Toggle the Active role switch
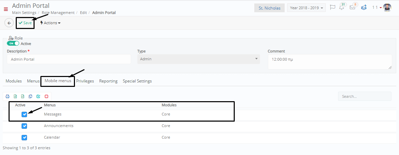Image resolution: width=399 pixels, height=155 pixels. (13, 43)
